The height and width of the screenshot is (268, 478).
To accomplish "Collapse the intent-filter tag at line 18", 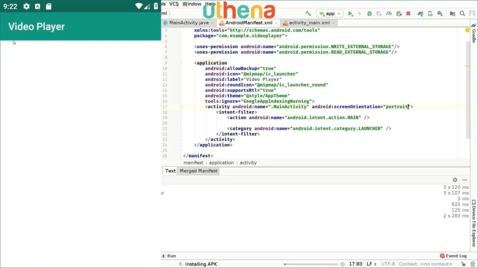I will click(x=181, y=112).
